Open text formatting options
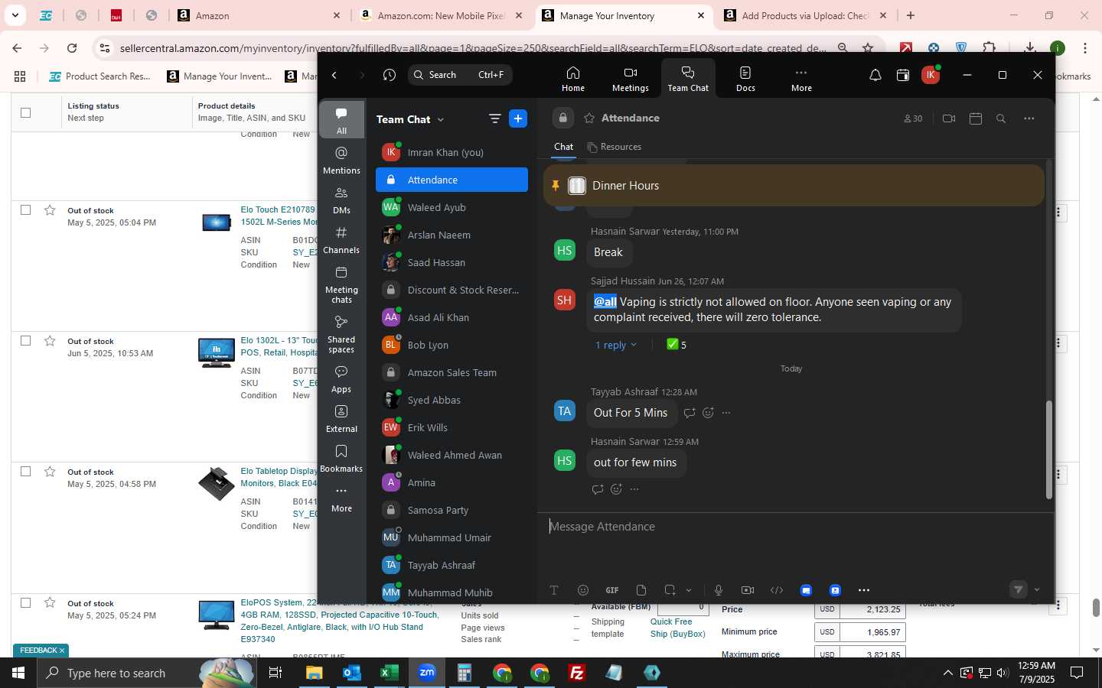The width and height of the screenshot is (1102, 688). click(x=554, y=590)
